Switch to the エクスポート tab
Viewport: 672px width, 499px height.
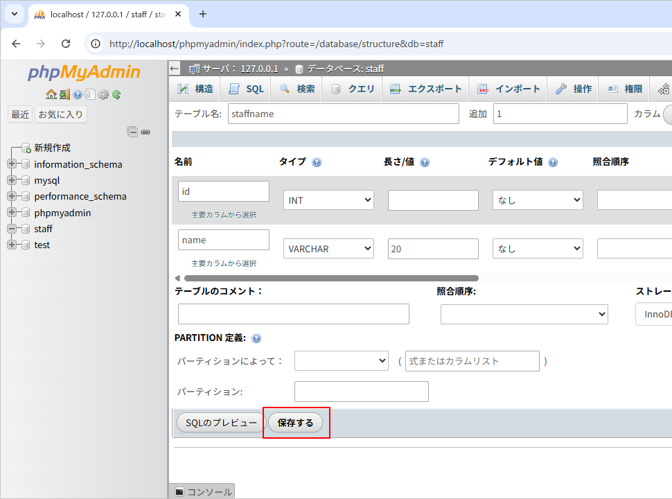tap(425, 89)
